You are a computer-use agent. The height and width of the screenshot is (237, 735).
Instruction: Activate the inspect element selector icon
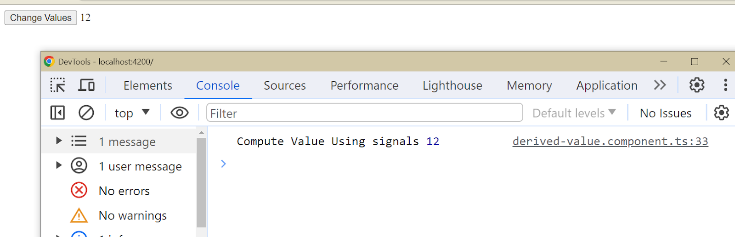tap(58, 85)
